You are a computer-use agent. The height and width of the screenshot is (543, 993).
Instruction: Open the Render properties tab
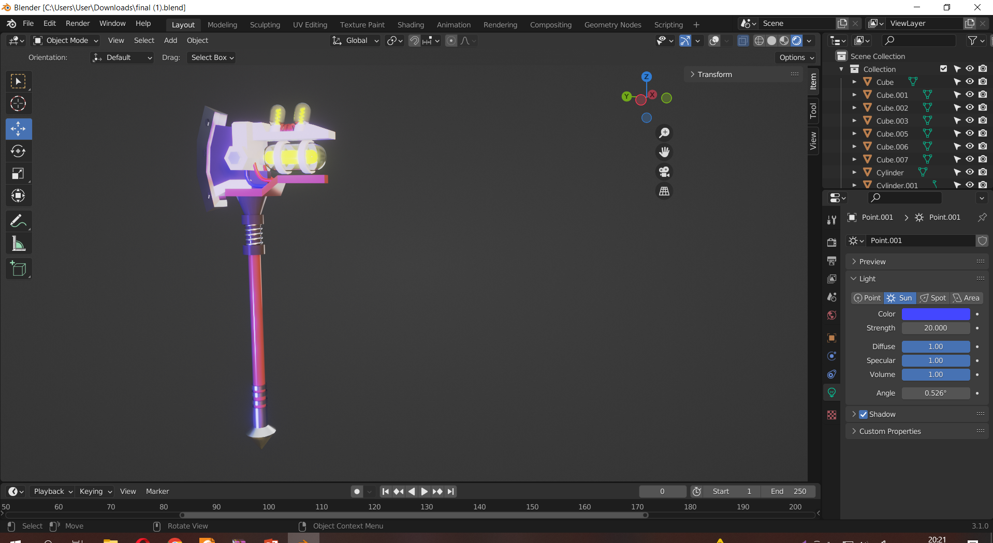pos(831,243)
